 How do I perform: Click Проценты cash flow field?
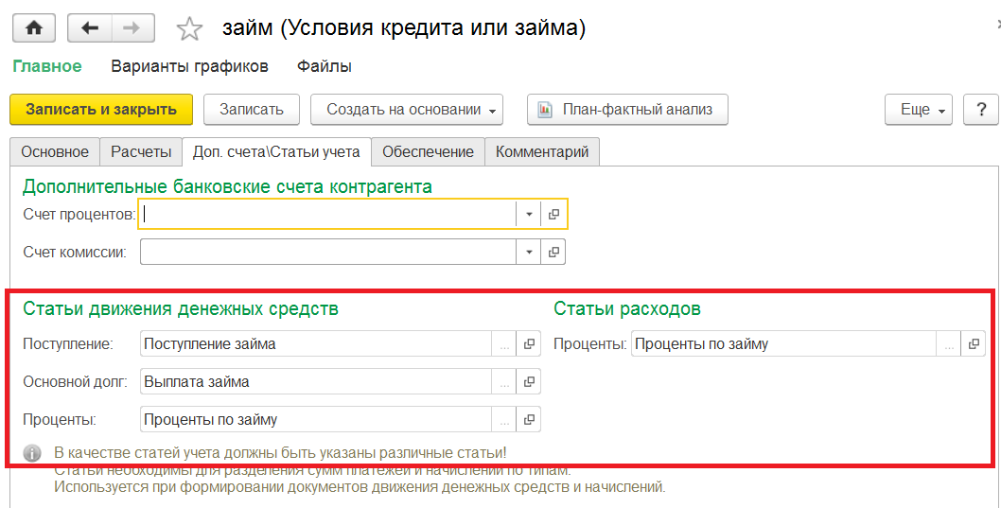(x=315, y=419)
